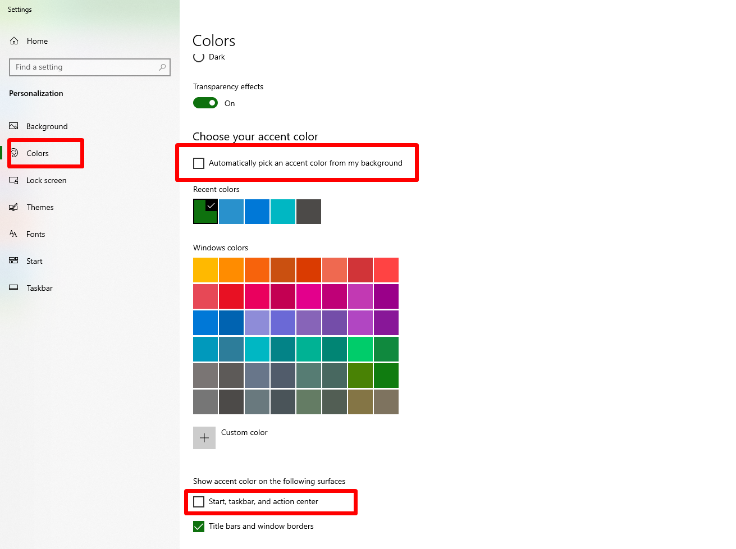Image resolution: width=736 pixels, height=549 pixels.
Task: Click the Home icon in sidebar
Action: tap(14, 41)
